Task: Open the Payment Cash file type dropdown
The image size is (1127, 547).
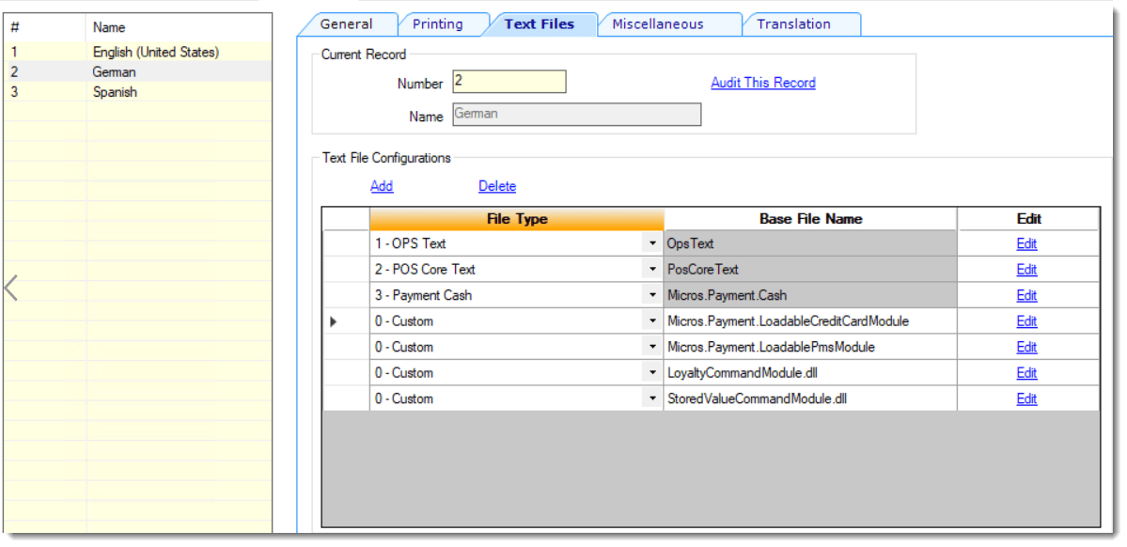Action: click(x=652, y=295)
